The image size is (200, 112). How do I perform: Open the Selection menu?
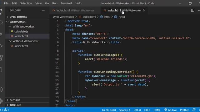[26, 3]
